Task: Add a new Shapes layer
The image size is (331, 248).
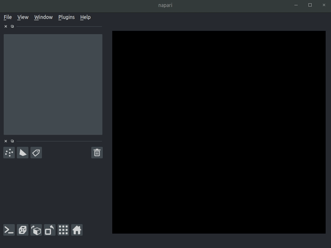Action: (22, 153)
